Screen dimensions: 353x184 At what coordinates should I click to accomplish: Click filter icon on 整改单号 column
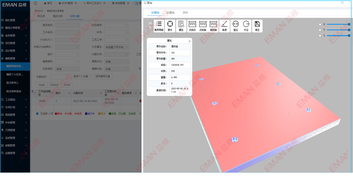point(136,93)
